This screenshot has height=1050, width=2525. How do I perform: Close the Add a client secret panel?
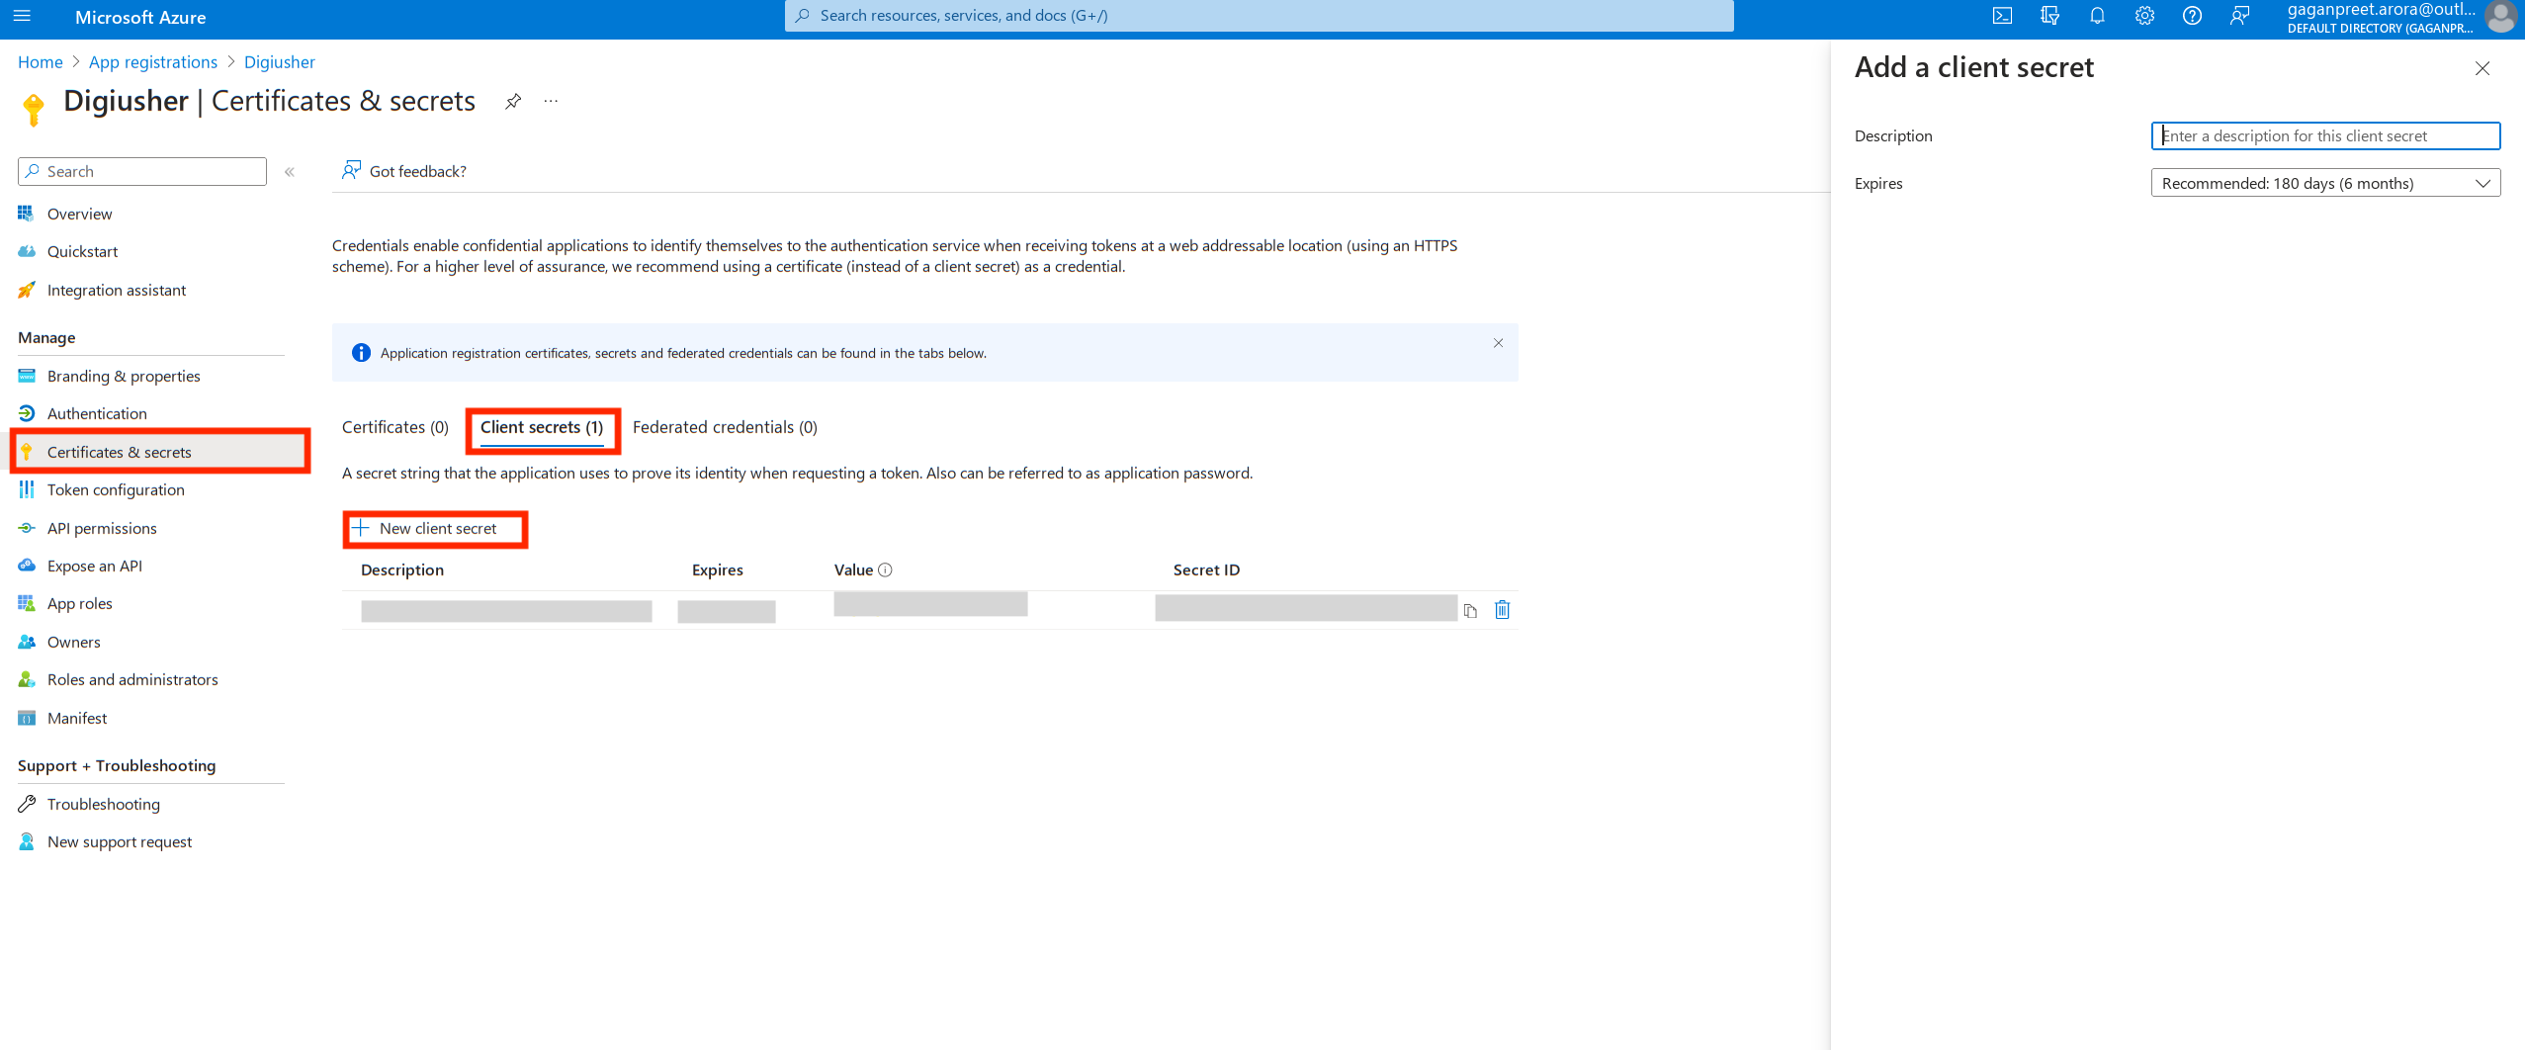click(x=2482, y=68)
